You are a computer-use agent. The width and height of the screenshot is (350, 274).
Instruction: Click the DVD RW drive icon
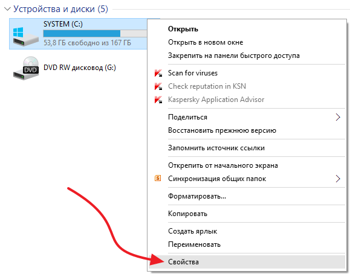coord(25,68)
